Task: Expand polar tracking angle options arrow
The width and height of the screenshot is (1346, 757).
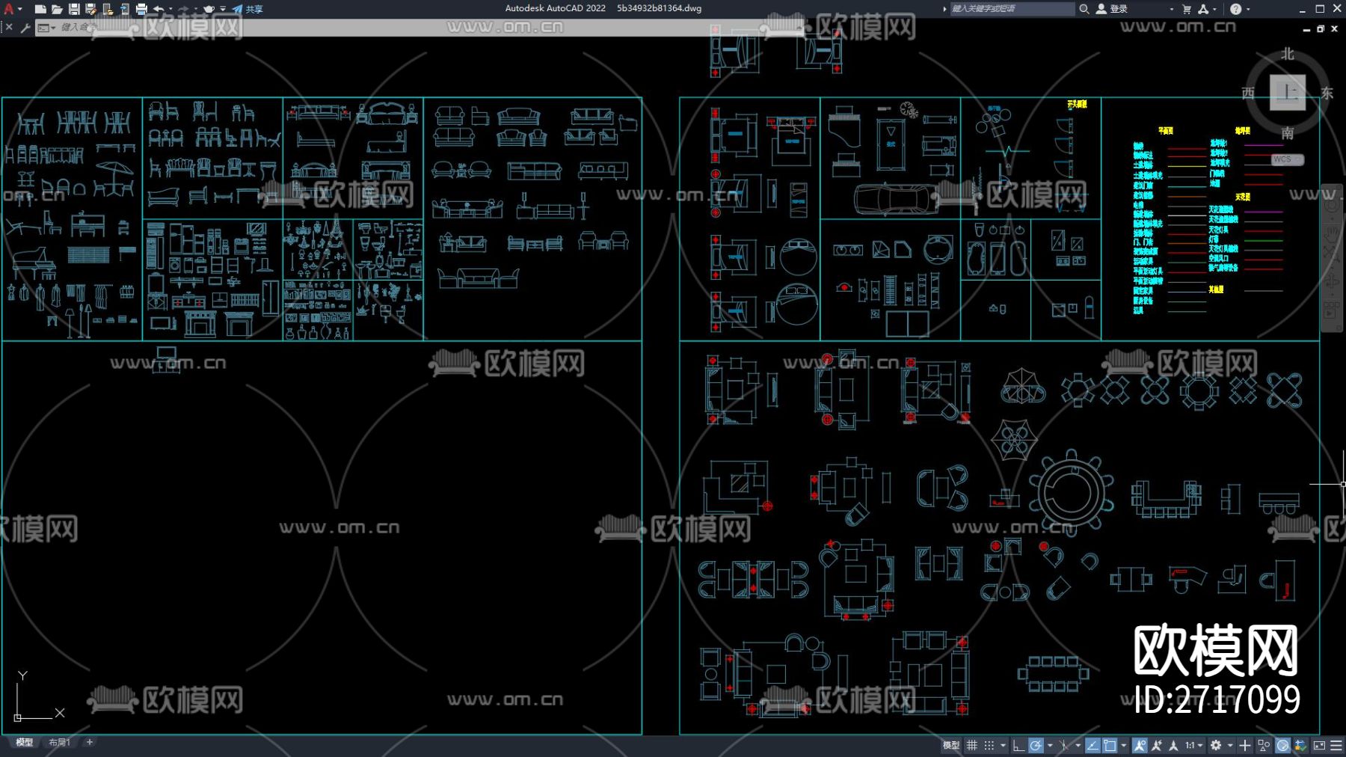Action: tap(1050, 745)
